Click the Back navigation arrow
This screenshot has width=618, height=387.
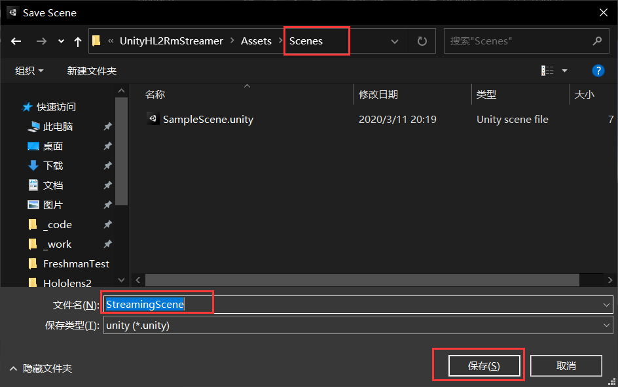[x=16, y=41]
